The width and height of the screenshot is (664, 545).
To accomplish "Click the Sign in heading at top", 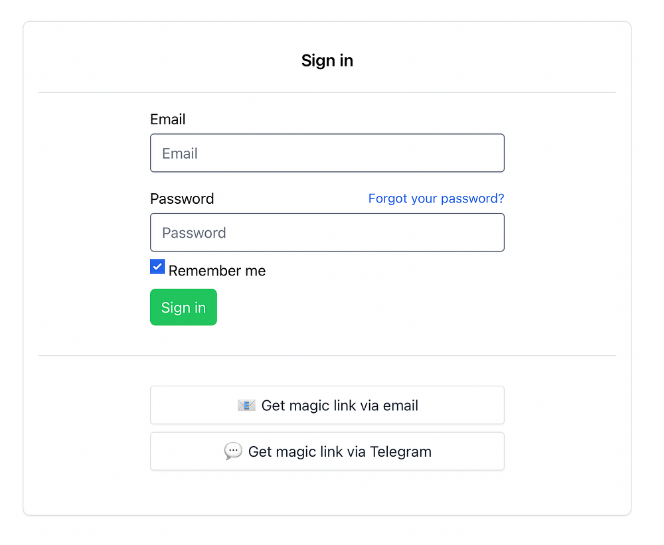I will 327,60.
